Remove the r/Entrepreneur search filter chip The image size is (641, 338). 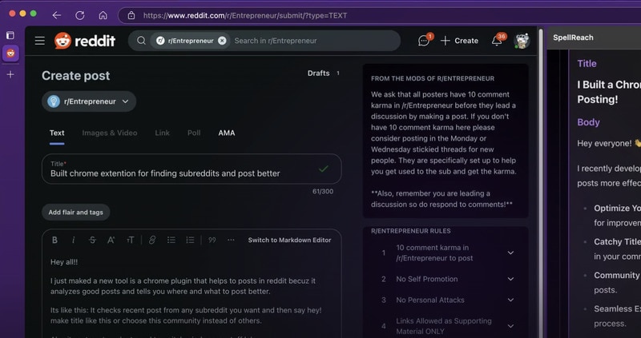pos(222,41)
